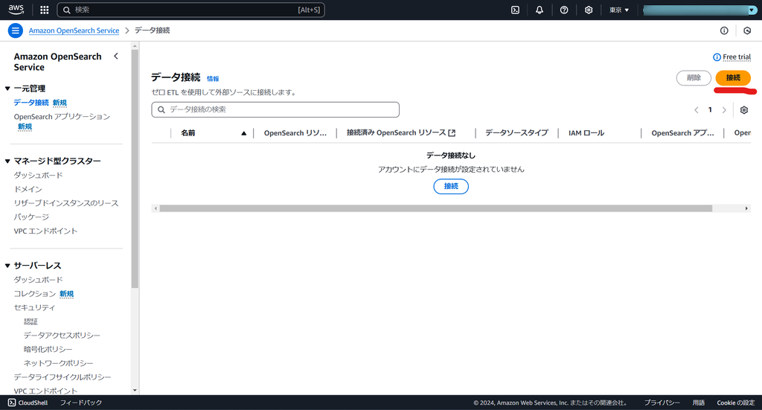The height and width of the screenshot is (410, 762).
Task: Open ダッシュボード under サーバーレス
Action: coord(39,280)
